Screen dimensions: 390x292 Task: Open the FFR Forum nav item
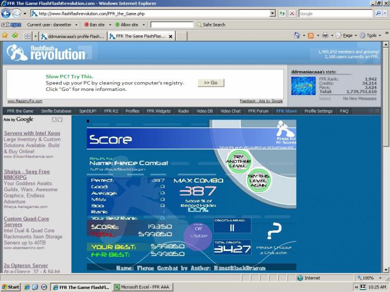click(258, 111)
